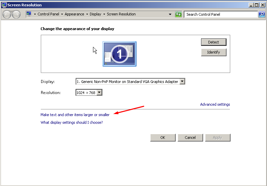Click the Forward navigation arrow button
Image resolution: width=267 pixels, height=186 pixels.
click(x=16, y=14)
